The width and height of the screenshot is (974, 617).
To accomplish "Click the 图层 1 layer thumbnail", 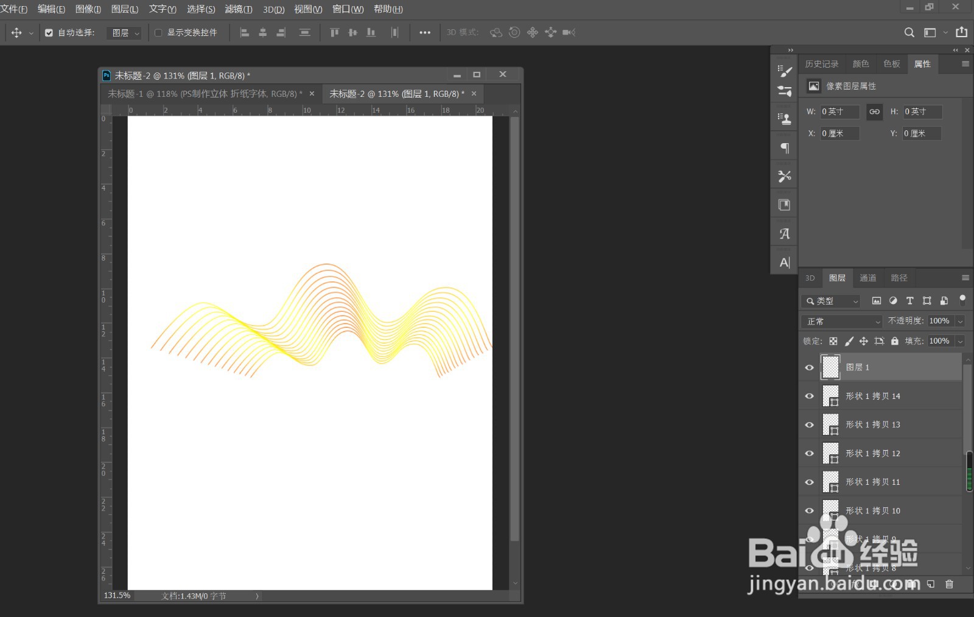I will 831,367.
